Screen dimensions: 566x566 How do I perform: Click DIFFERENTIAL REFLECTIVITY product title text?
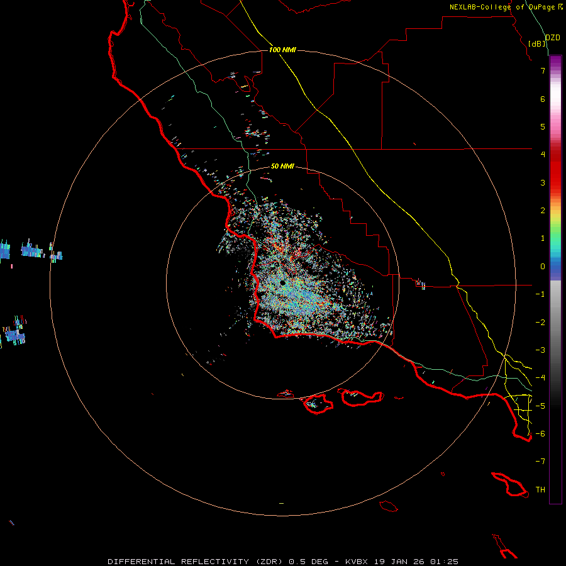(x=179, y=562)
